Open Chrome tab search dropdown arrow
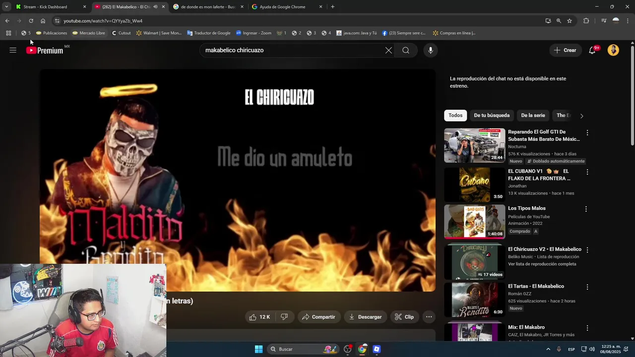 coord(6,7)
